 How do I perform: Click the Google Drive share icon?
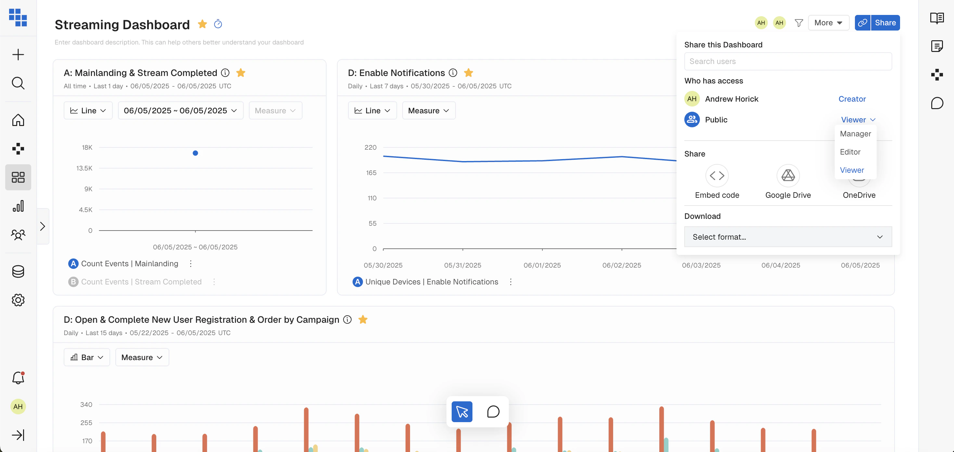click(x=788, y=175)
